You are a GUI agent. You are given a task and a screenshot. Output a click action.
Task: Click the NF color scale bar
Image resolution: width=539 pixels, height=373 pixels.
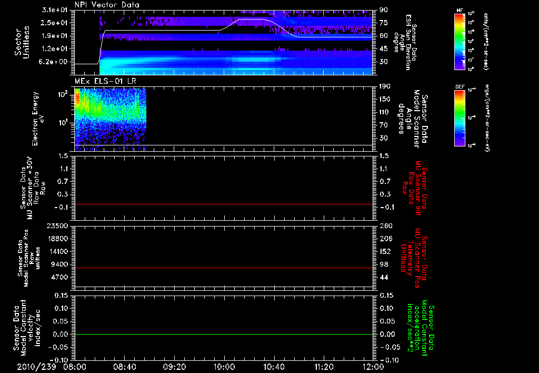point(460,41)
